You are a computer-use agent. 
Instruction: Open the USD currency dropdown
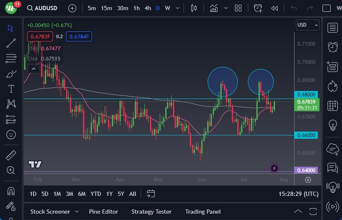307,25
